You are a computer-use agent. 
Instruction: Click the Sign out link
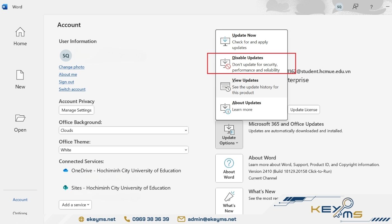pyautogui.click(x=66, y=82)
